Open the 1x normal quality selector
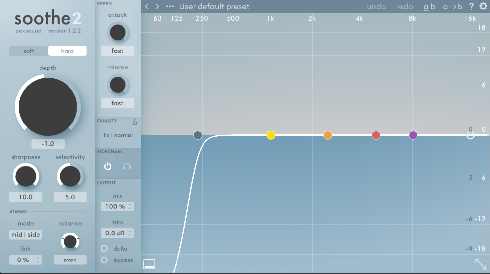490x274 pixels. click(x=118, y=135)
